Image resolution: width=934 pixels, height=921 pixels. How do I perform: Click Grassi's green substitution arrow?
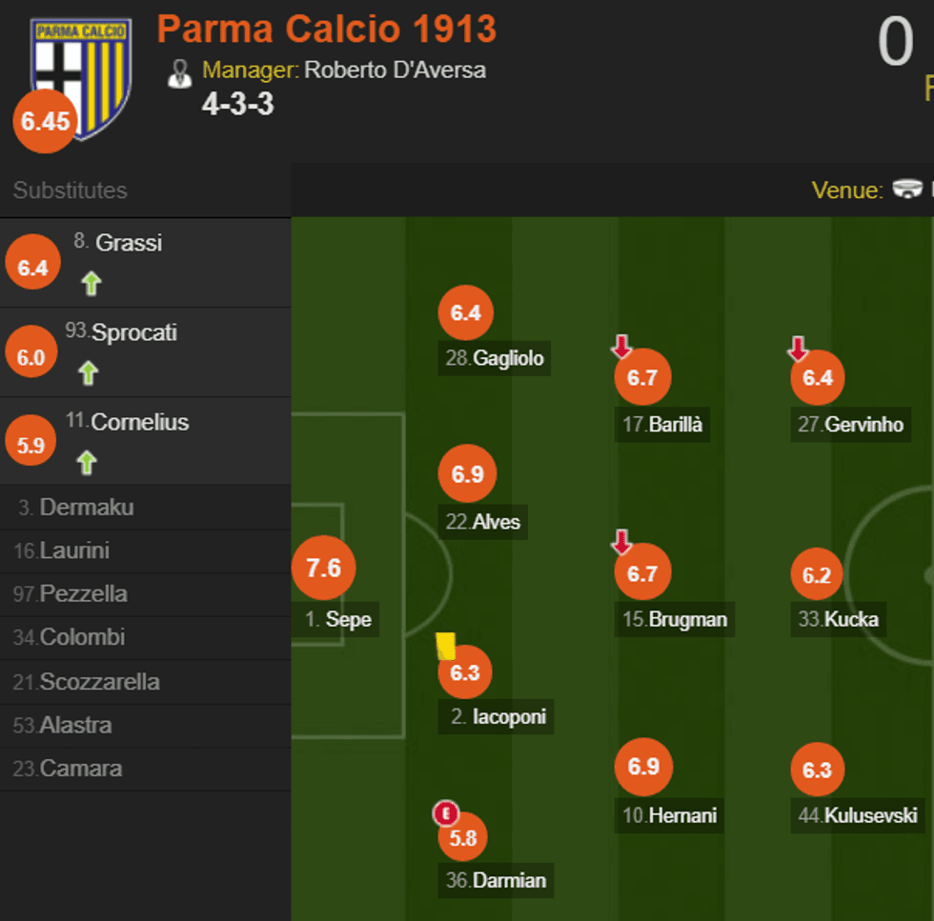91,284
